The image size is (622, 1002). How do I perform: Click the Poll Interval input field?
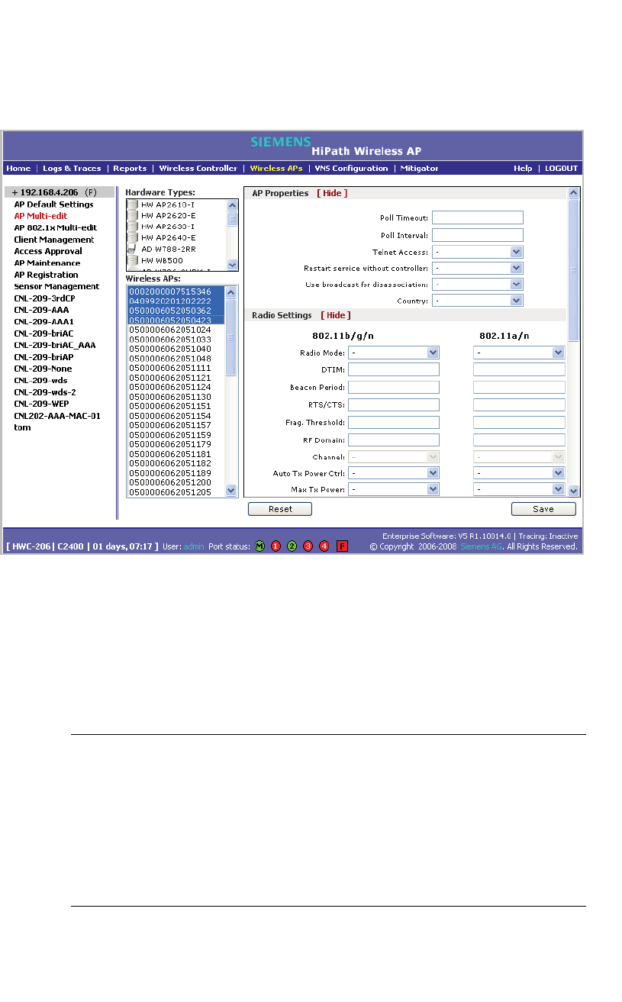click(478, 235)
